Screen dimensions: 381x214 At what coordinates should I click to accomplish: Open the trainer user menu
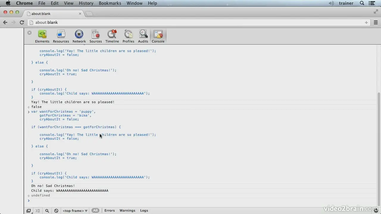coord(346,3)
